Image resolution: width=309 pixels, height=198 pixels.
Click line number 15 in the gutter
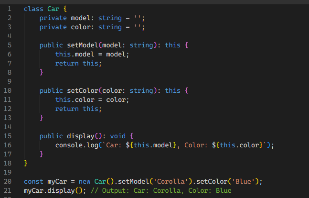click(x=8, y=136)
